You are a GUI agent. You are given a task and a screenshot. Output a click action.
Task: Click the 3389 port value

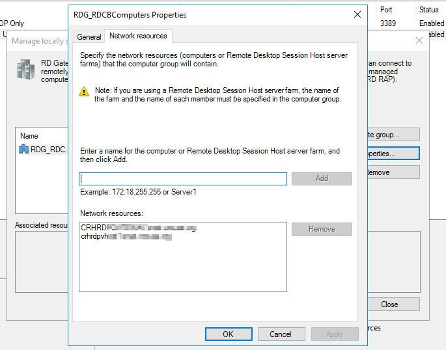point(388,23)
